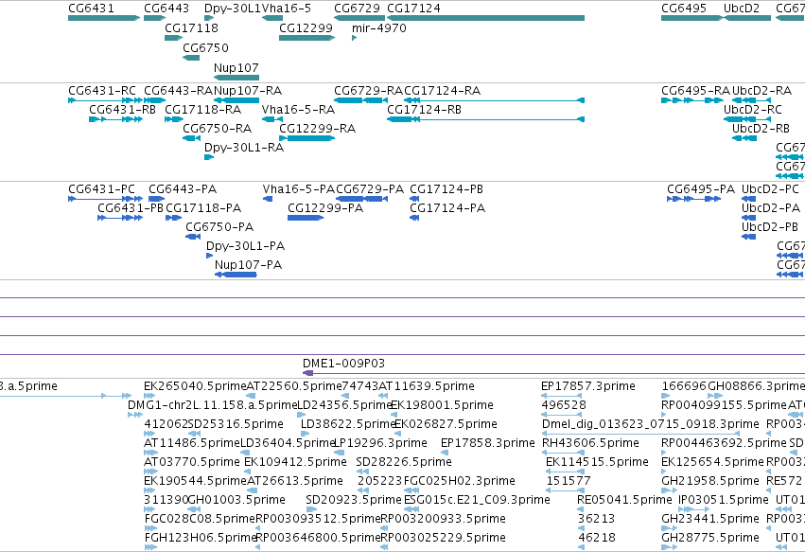Select protein CG17124-PA

414,218
